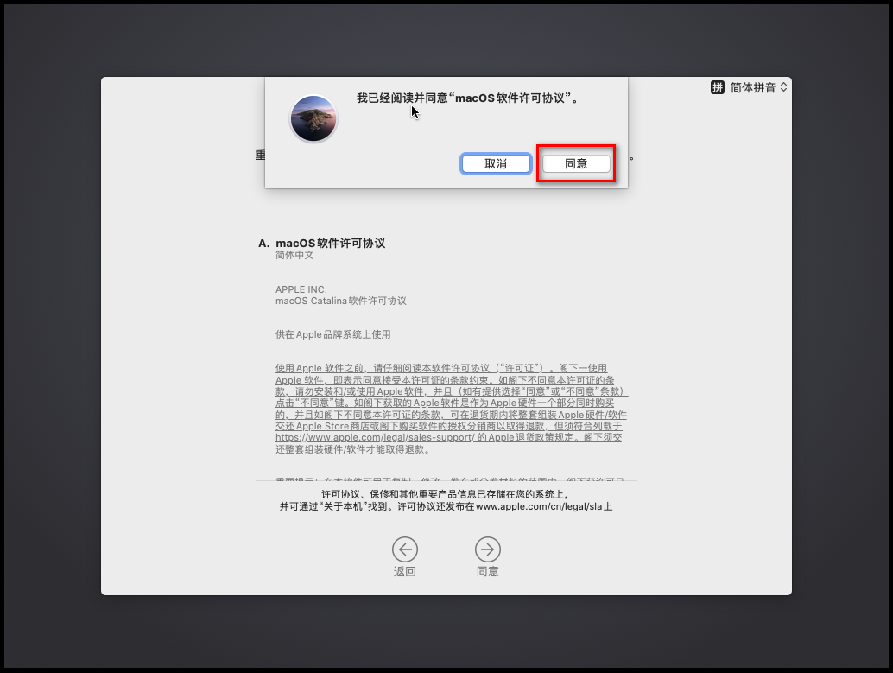Click the macOS Catalina 软件许可协议 line

pos(341,301)
